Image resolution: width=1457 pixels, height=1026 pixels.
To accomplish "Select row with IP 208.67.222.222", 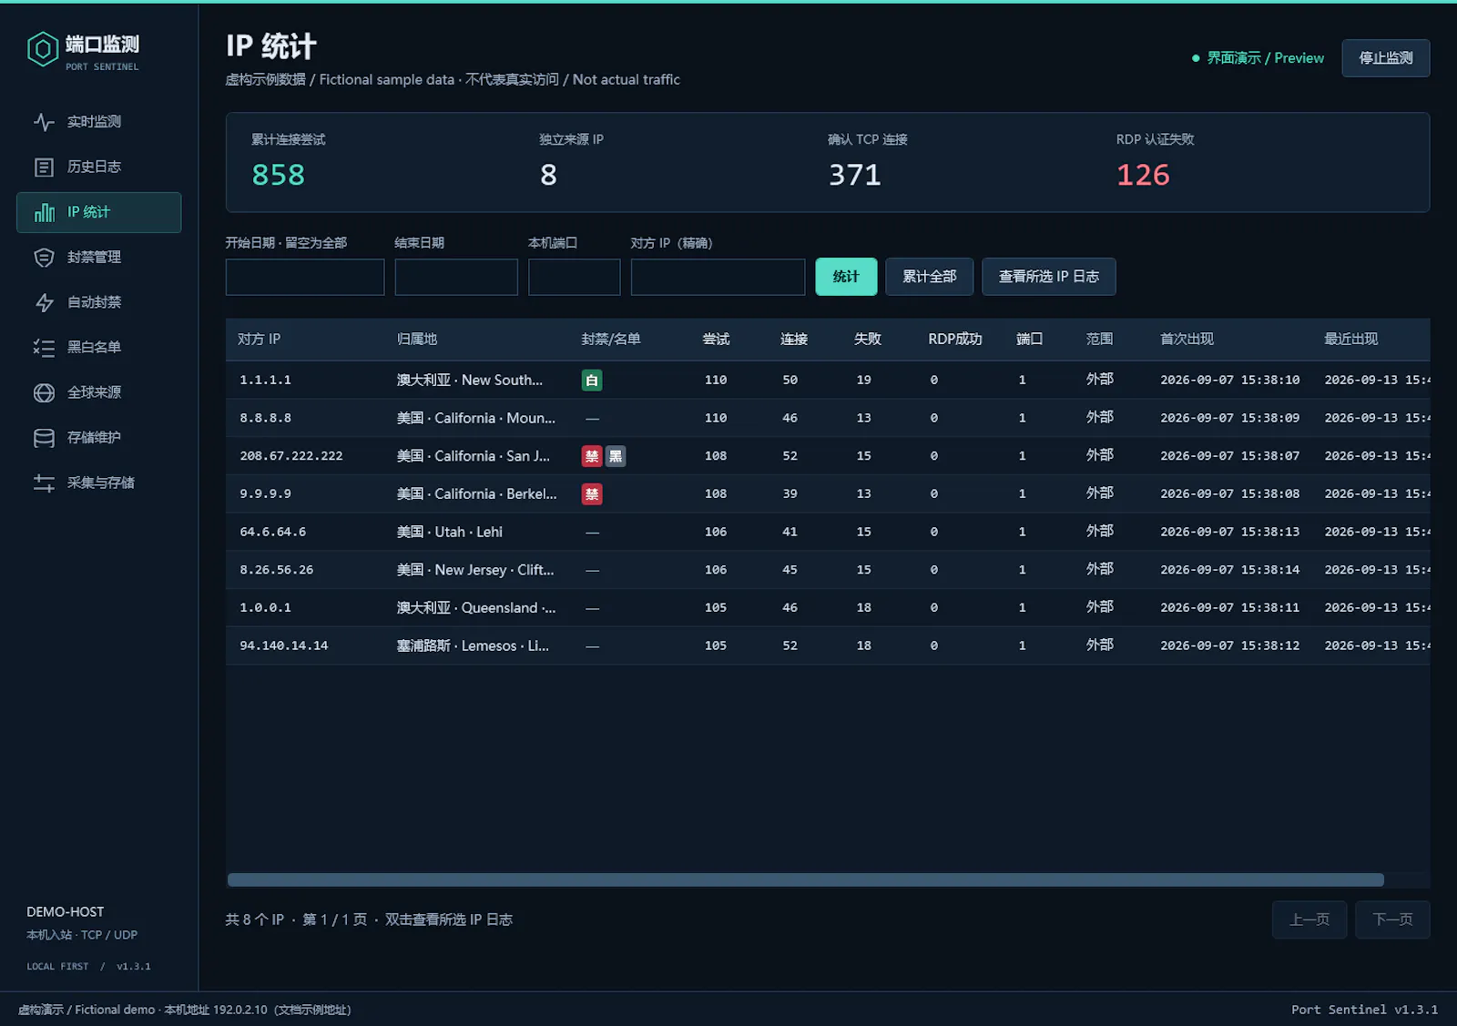I will pos(828,456).
